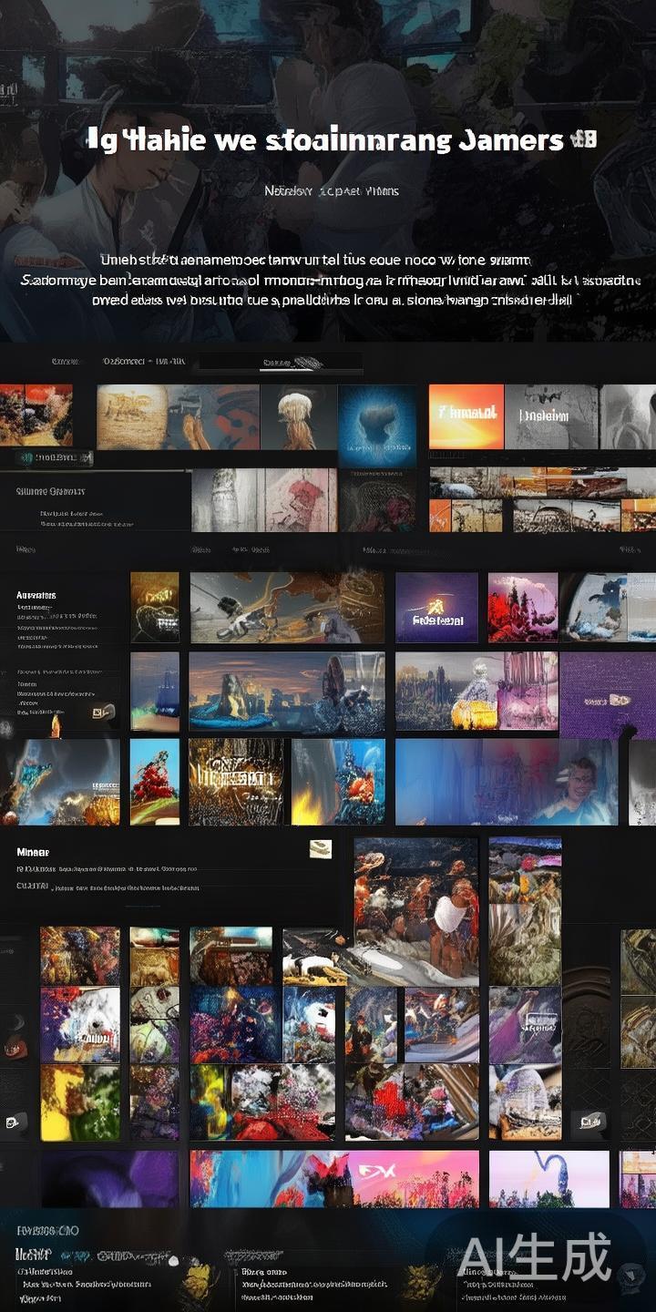Select the yellow and green abstract thumbnail
This screenshot has width=656, height=1312.
[79, 1102]
